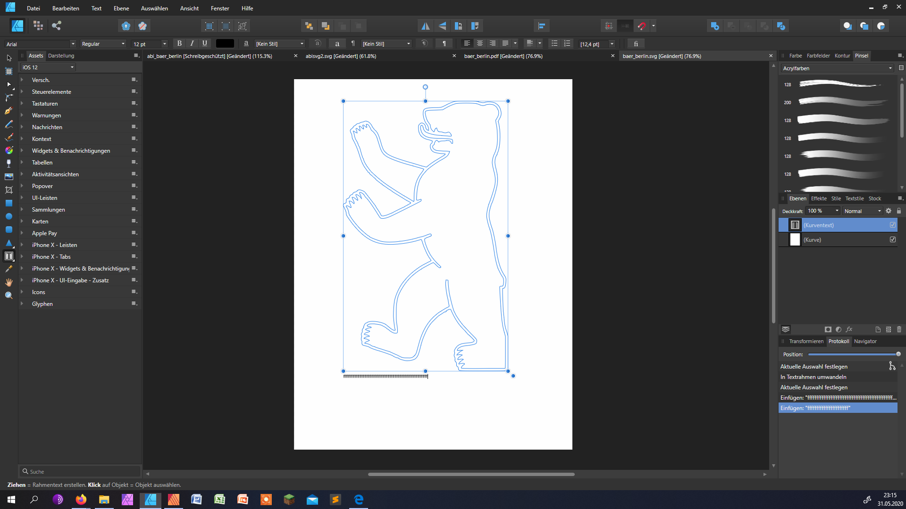This screenshot has height=509, width=906.
Task: Expand the Tastaturen asset group
Action: [x=22, y=103]
